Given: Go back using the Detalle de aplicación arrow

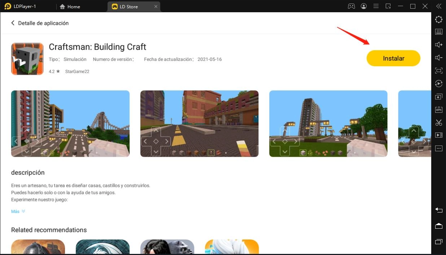Looking at the screenshot, I should click(x=13, y=23).
